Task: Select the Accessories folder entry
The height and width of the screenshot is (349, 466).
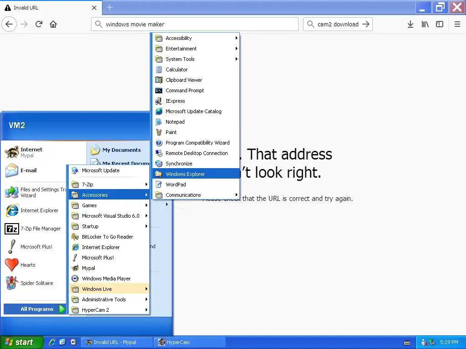Action: [109, 195]
